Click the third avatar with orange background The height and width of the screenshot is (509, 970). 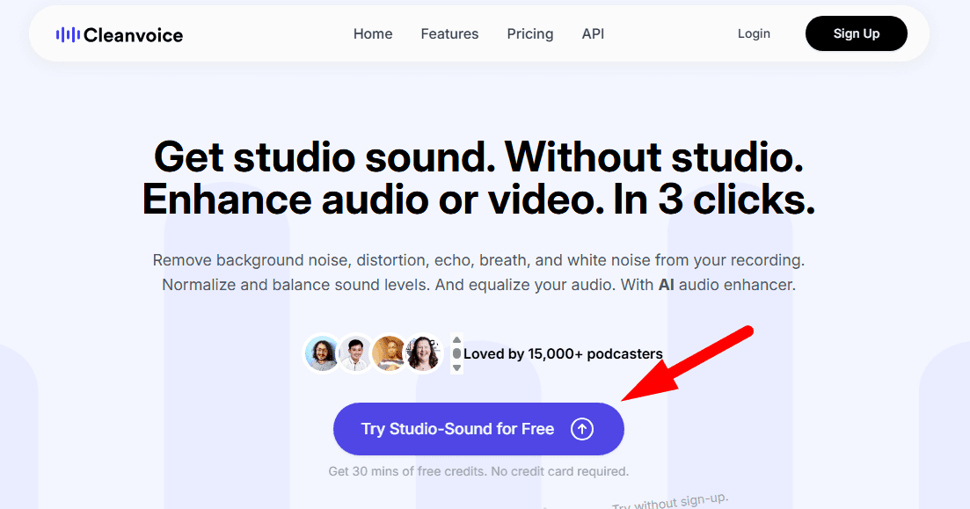[x=389, y=353]
